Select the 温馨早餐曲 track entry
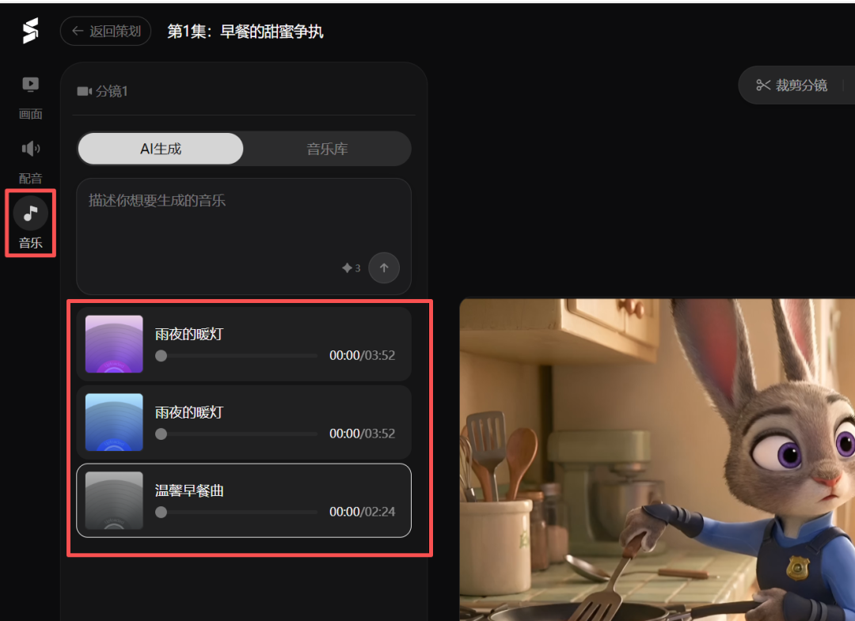This screenshot has height=621, width=855. (x=243, y=500)
